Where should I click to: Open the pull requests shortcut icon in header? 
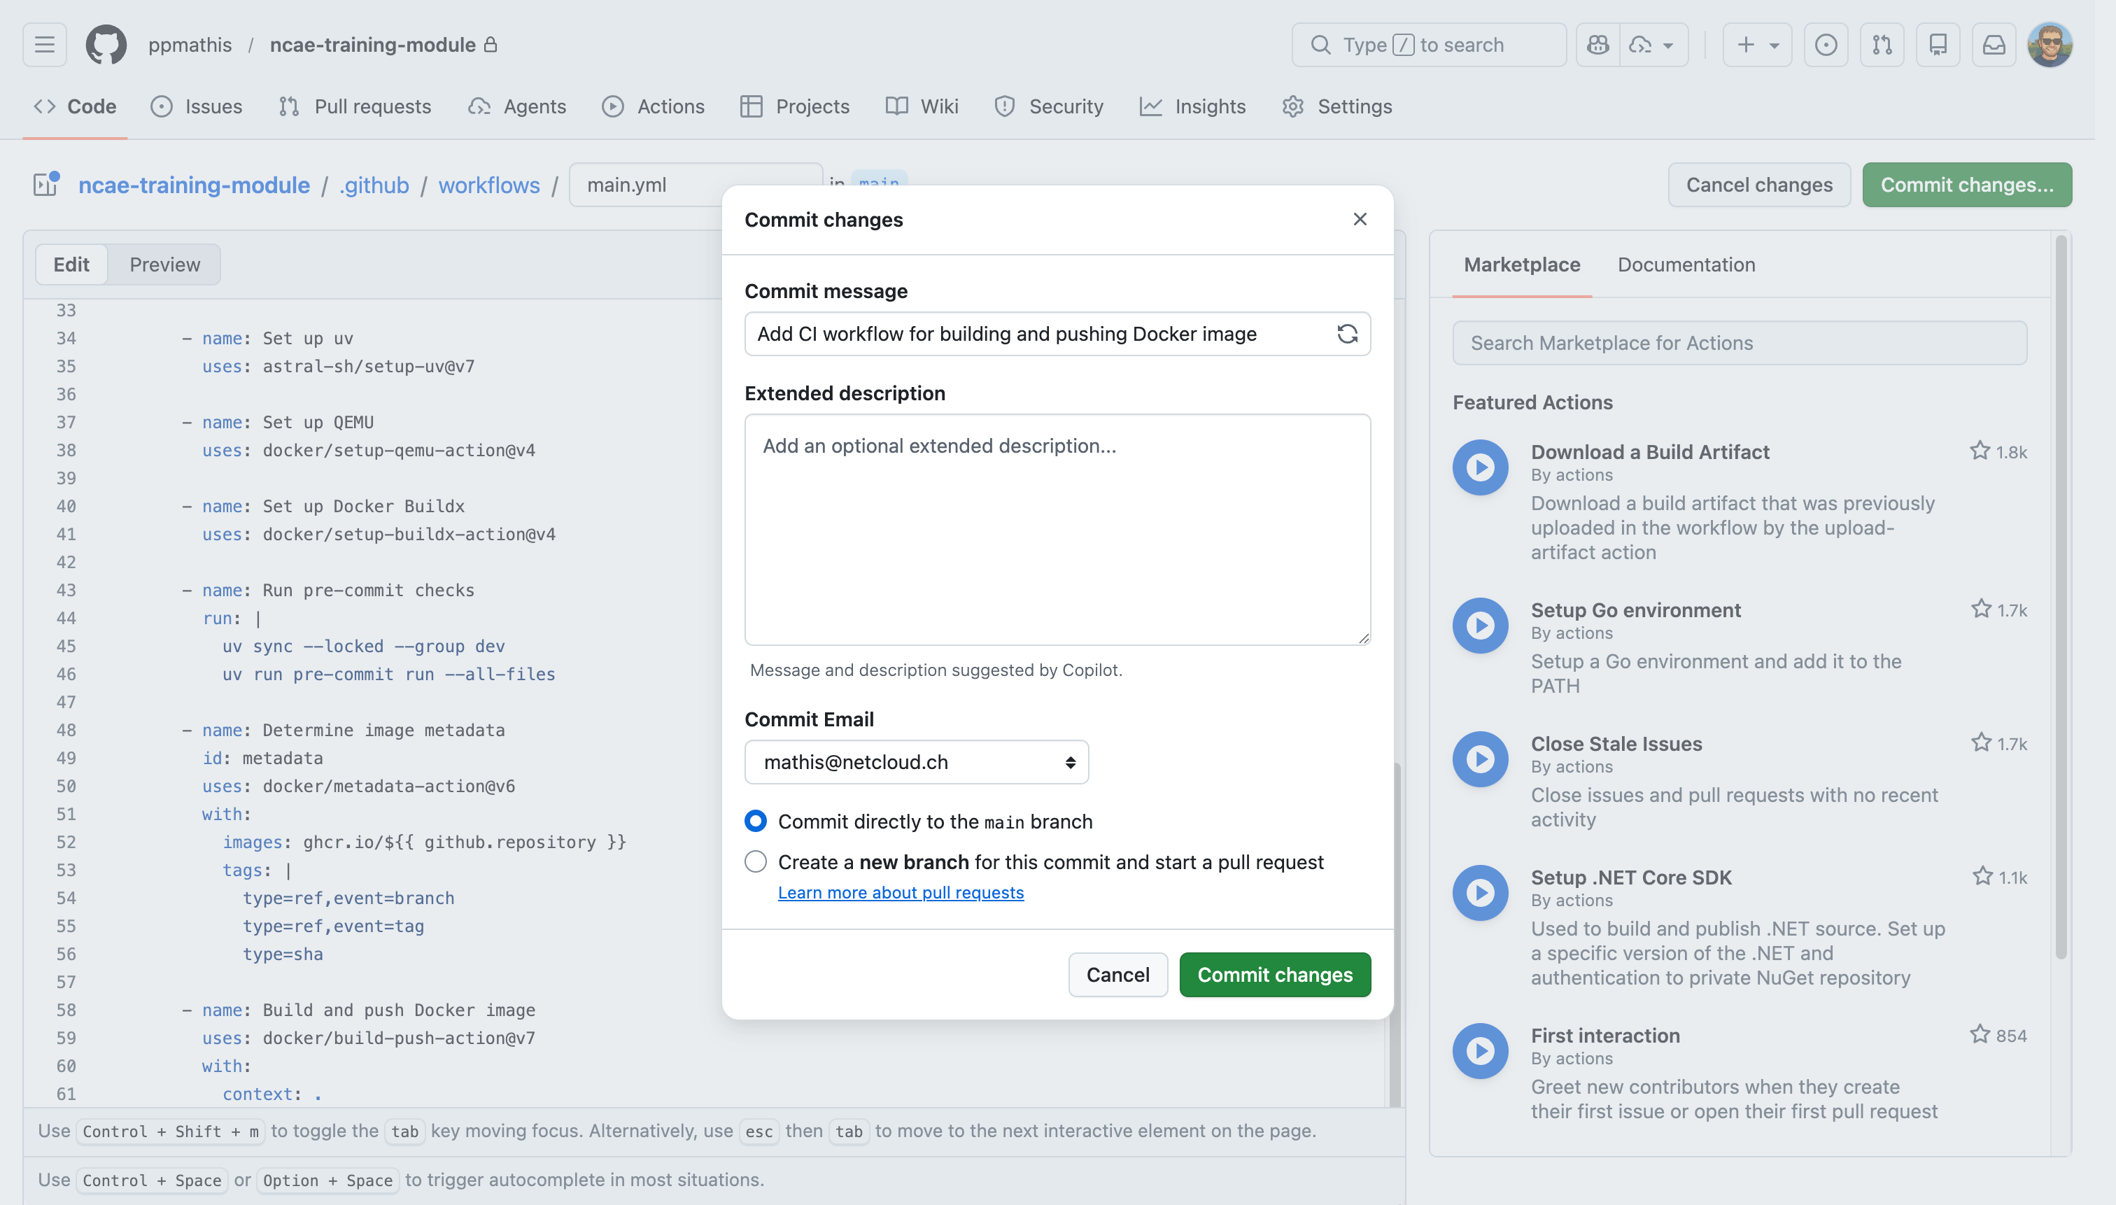click(x=1882, y=45)
